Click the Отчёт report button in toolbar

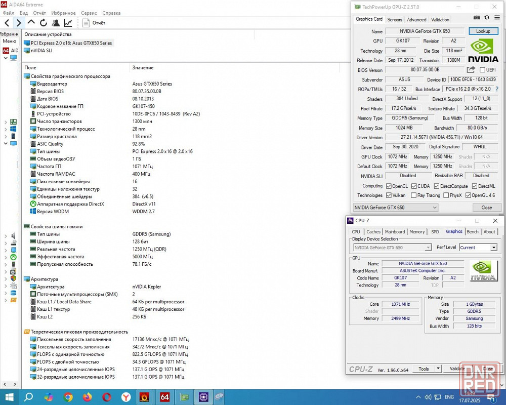95,23
